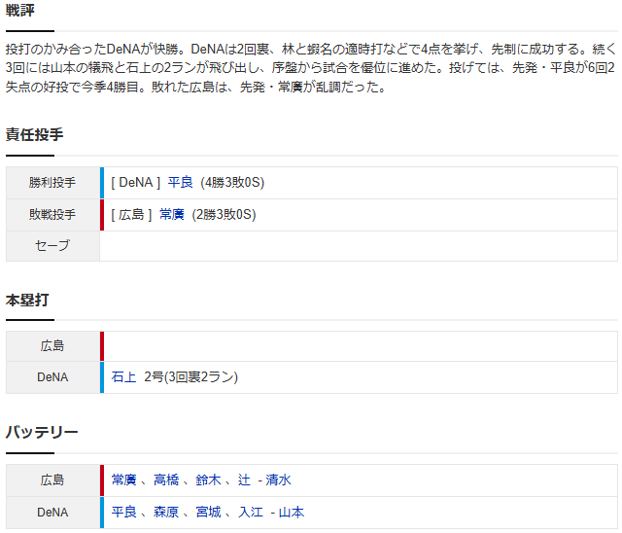The width and height of the screenshot is (622, 533).
Task: Open 高橋 link in battery row
Action: pyautogui.click(x=166, y=480)
